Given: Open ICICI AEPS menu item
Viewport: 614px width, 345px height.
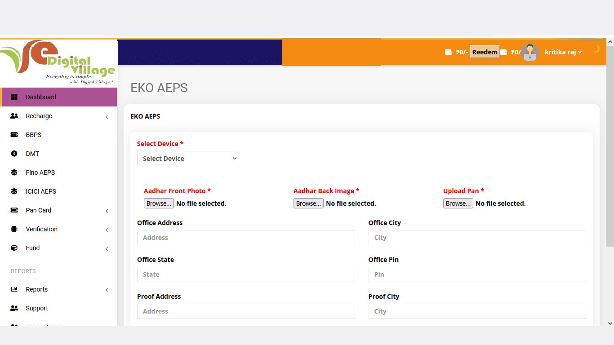Looking at the screenshot, I should pos(58,191).
